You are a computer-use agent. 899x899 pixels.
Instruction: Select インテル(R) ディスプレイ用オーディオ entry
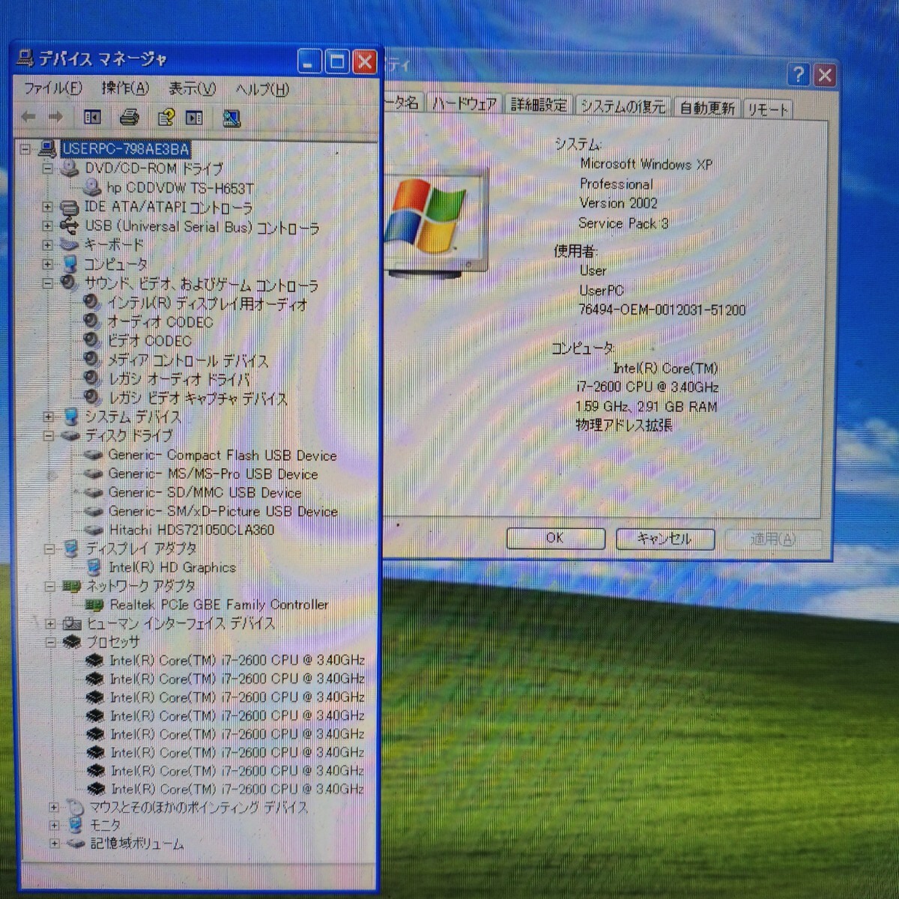(x=207, y=303)
